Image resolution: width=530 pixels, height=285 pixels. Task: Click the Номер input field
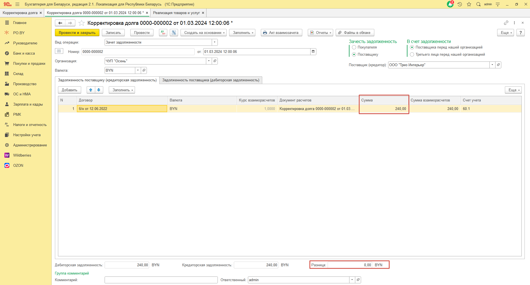(x=138, y=52)
